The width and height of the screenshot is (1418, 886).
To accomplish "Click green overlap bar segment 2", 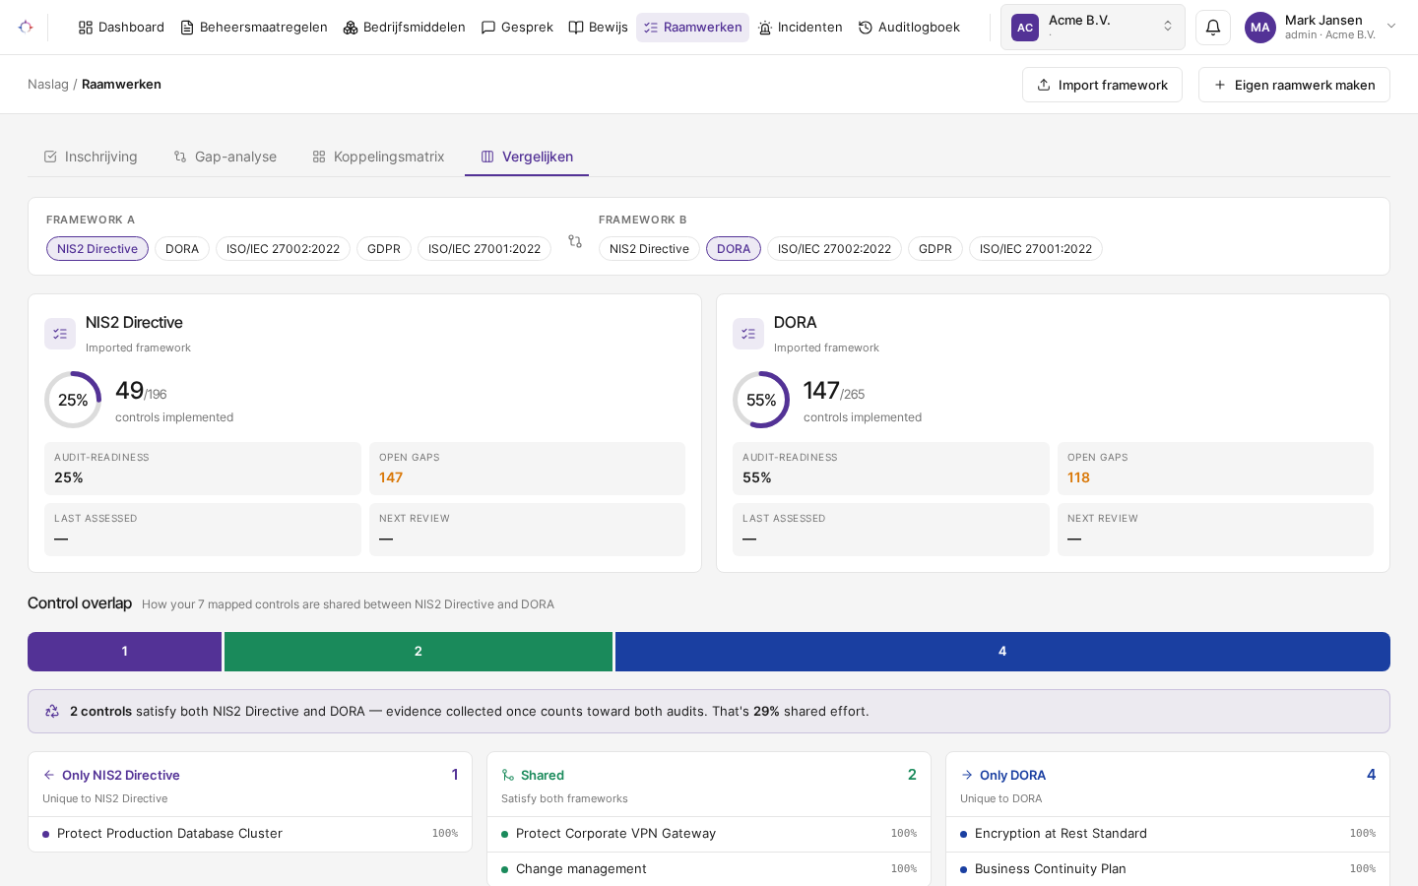I will tap(419, 652).
